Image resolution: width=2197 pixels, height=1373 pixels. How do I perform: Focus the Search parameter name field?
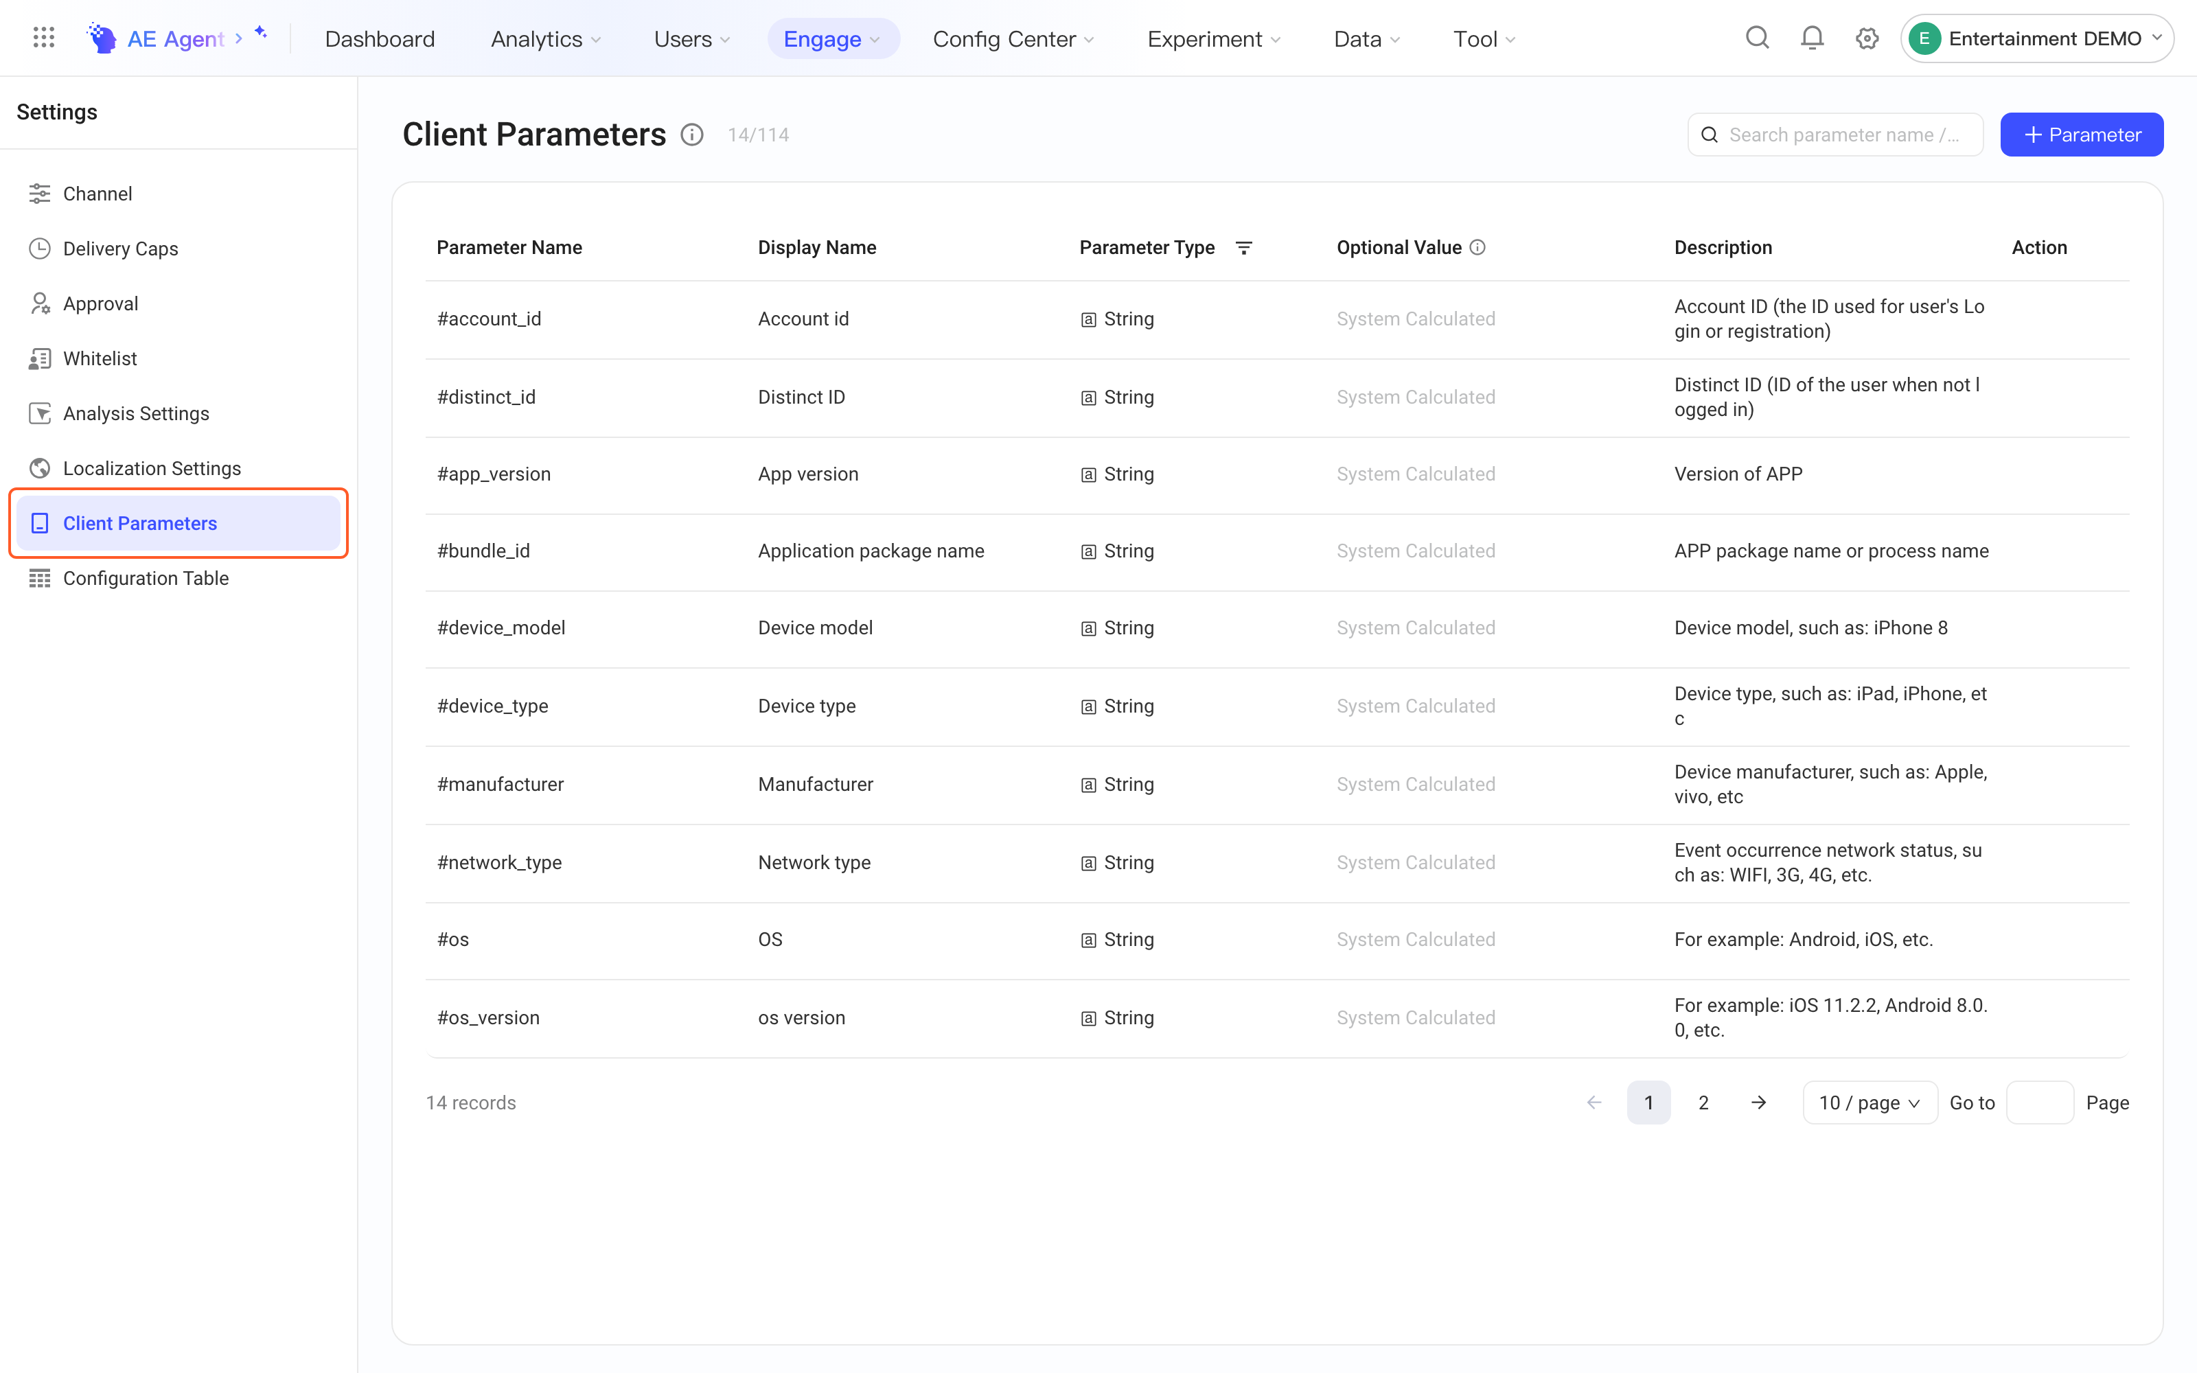point(1834,135)
